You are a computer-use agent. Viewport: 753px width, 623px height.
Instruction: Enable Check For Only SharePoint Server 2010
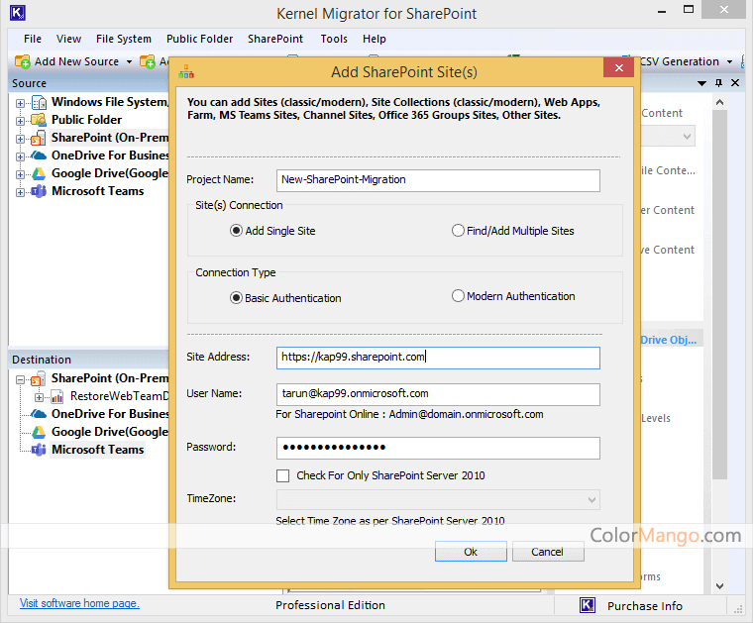click(283, 475)
